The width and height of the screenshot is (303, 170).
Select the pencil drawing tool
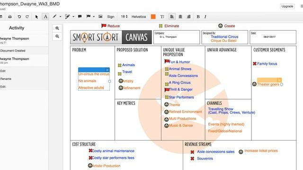54,17
